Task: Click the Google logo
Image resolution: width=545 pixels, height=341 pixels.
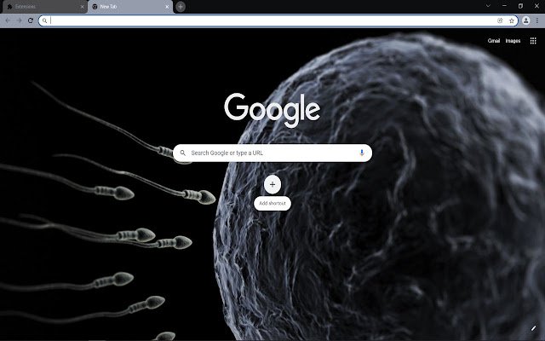Action: pos(272,110)
